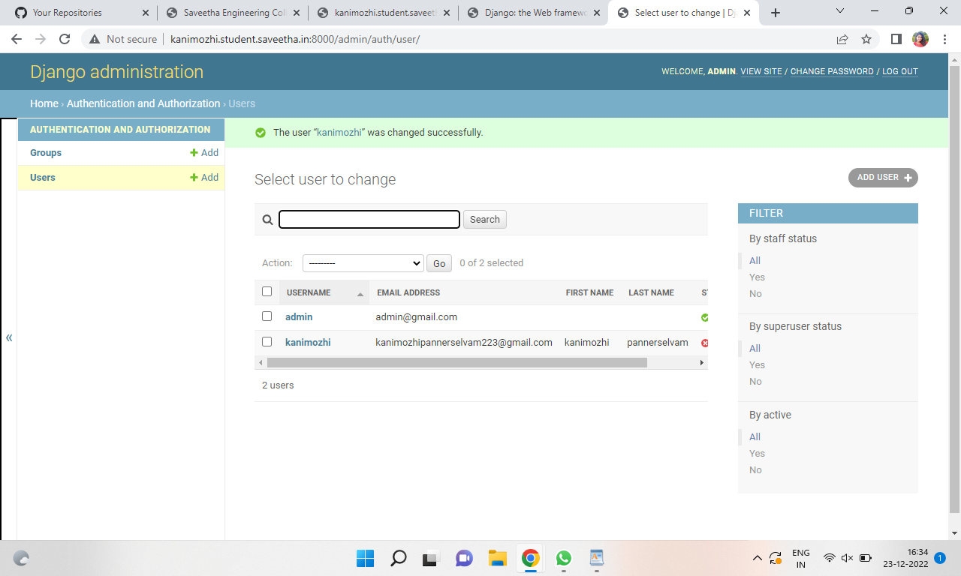Click the Wi-Fi network tray icon

[830, 558]
